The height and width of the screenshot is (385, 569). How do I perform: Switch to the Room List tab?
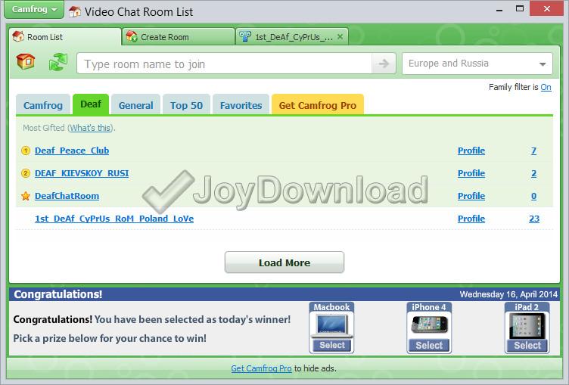65,37
